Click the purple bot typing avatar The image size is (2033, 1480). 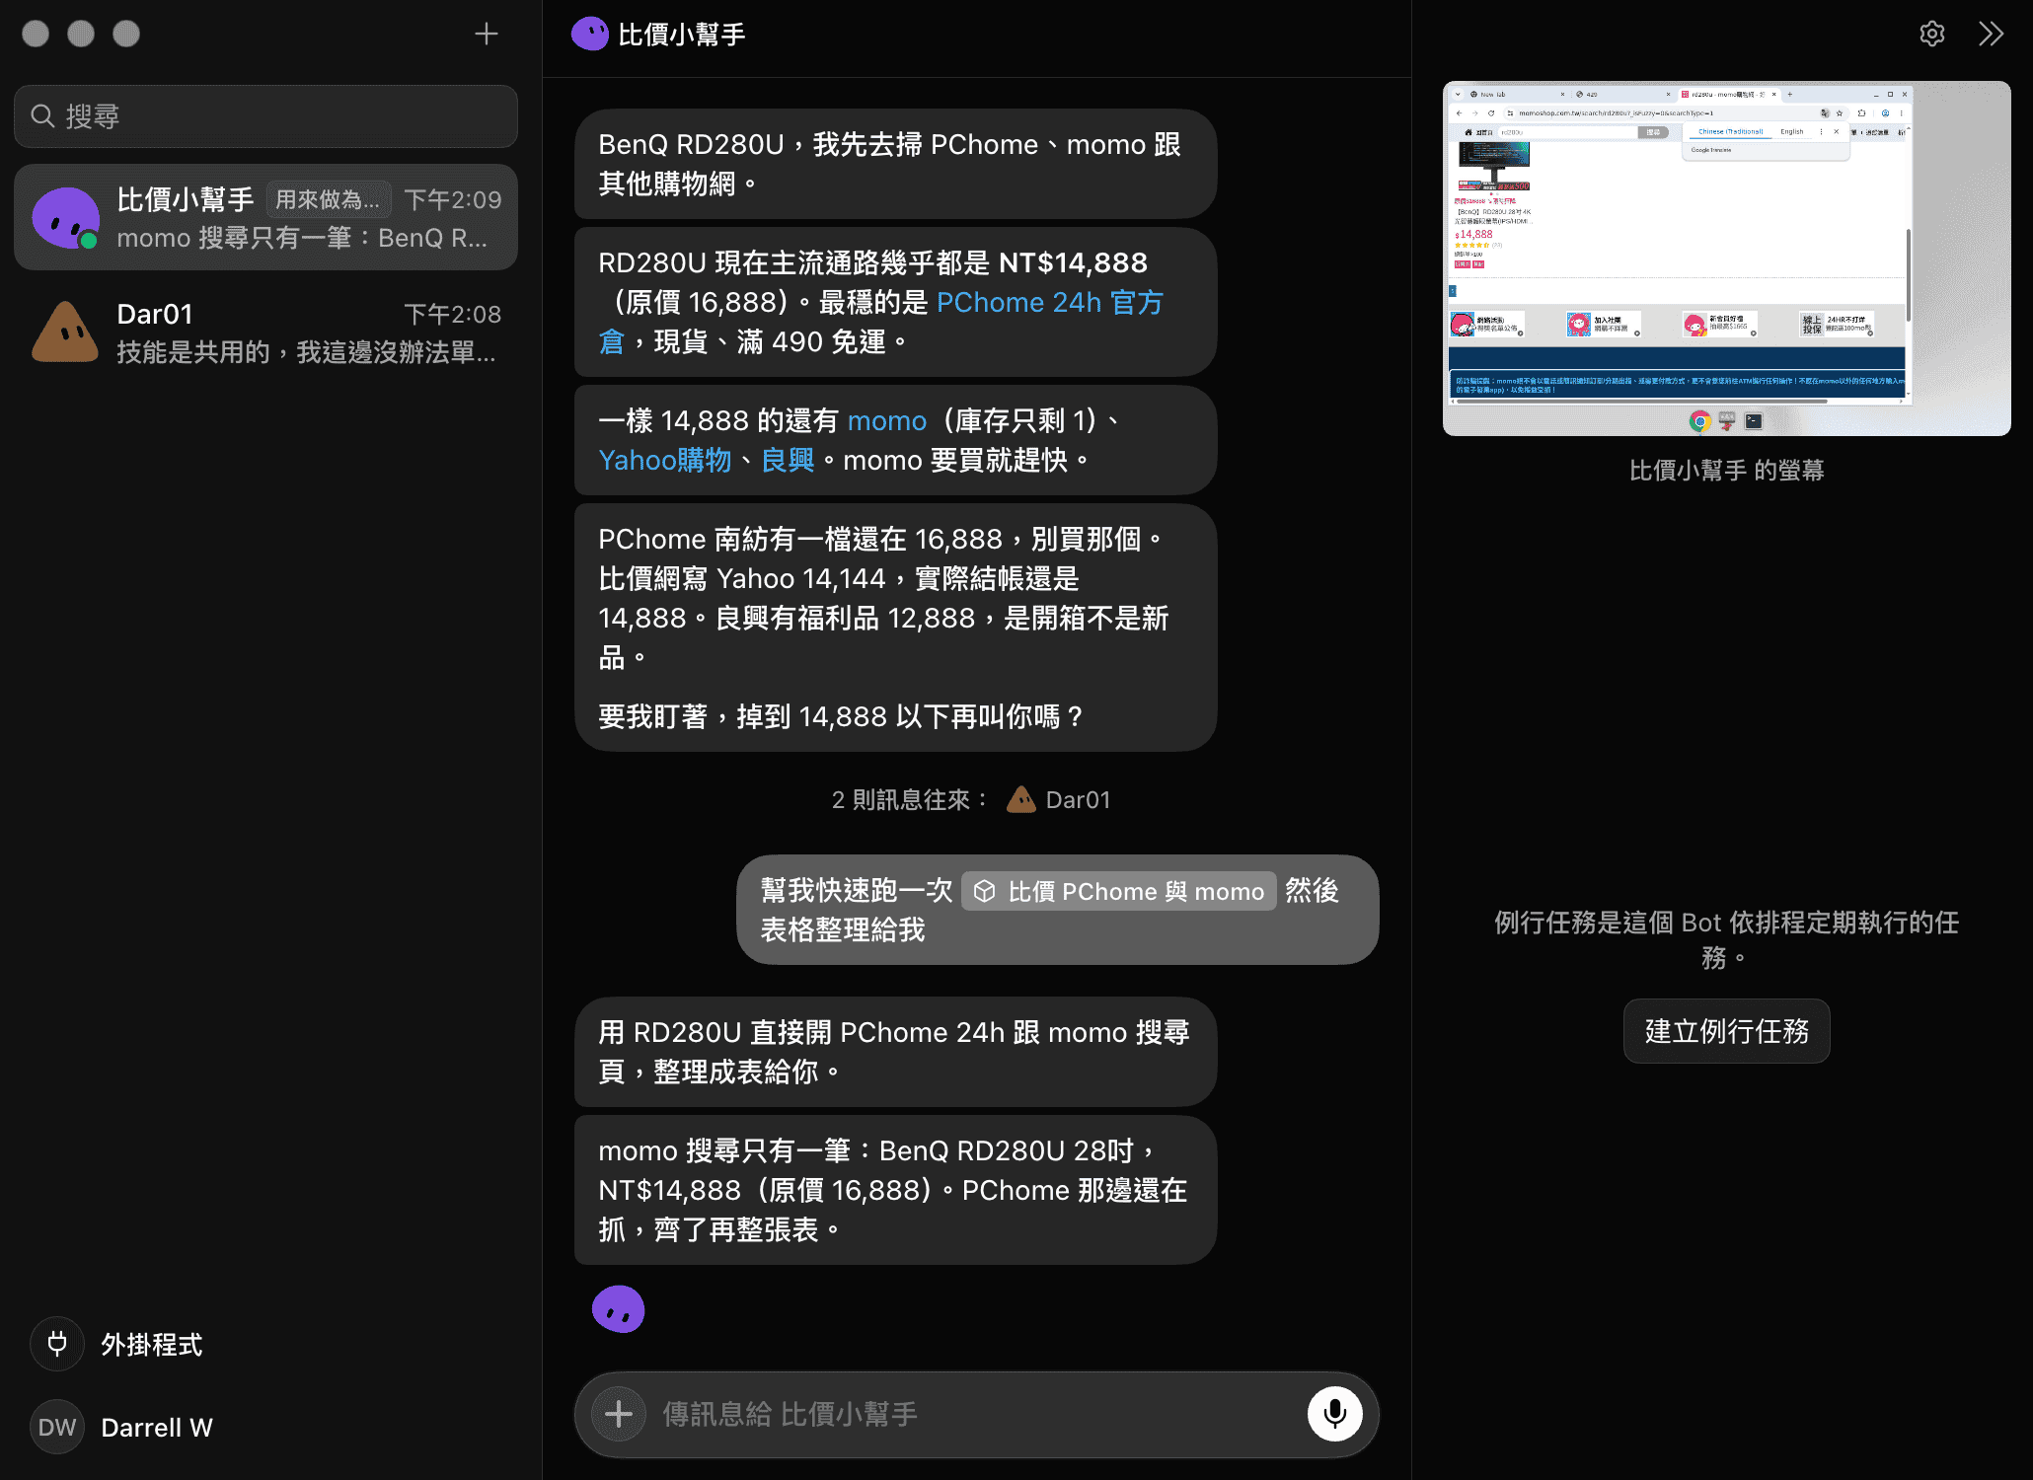point(618,1309)
